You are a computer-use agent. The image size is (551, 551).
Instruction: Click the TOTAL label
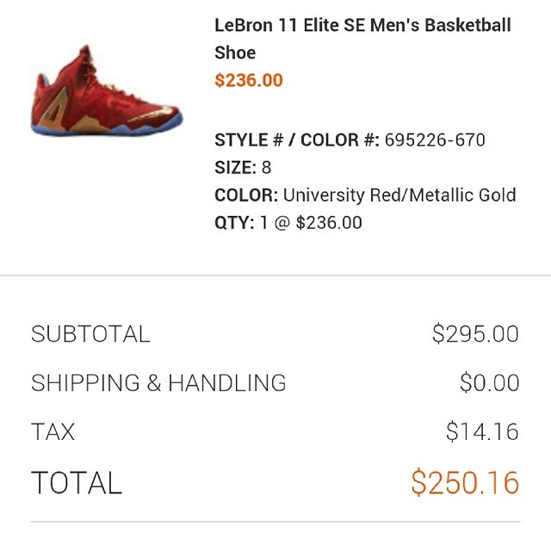point(77,482)
